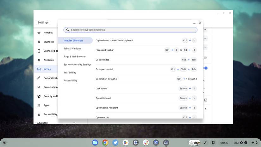Launch Chrome from the shelf
The height and width of the screenshot is (147, 261).
click(x=105, y=143)
